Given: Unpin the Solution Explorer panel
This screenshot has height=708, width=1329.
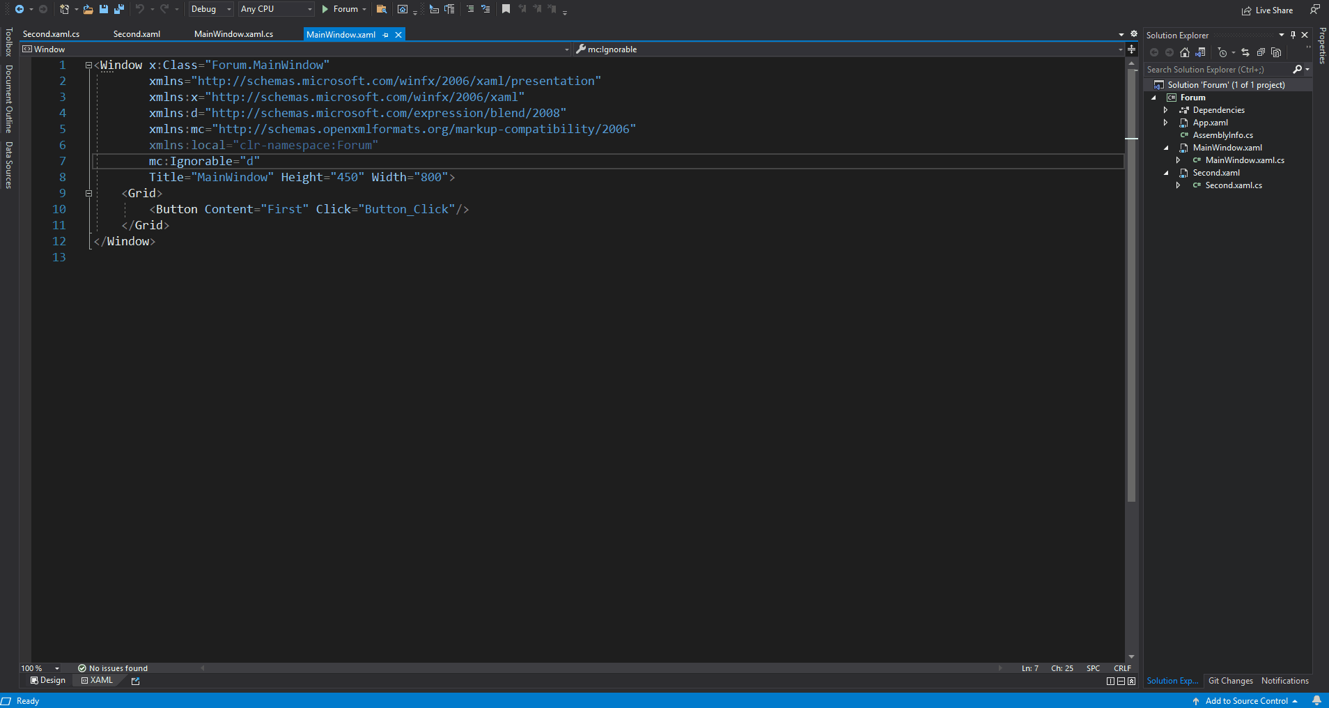Looking at the screenshot, I should point(1293,35).
